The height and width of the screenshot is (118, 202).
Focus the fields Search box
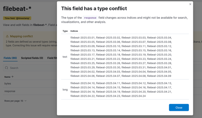(x=30, y=68)
